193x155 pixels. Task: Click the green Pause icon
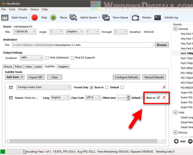tap(53, 17)
